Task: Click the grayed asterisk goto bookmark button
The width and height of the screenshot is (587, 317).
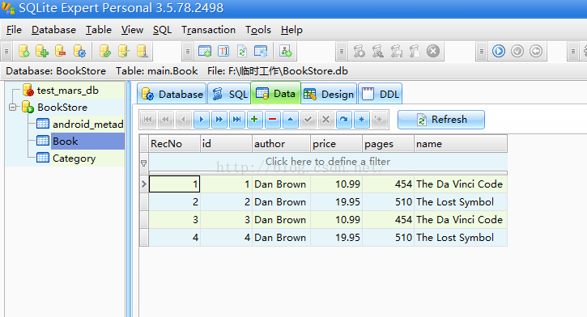Action: (x=379, y=120)
